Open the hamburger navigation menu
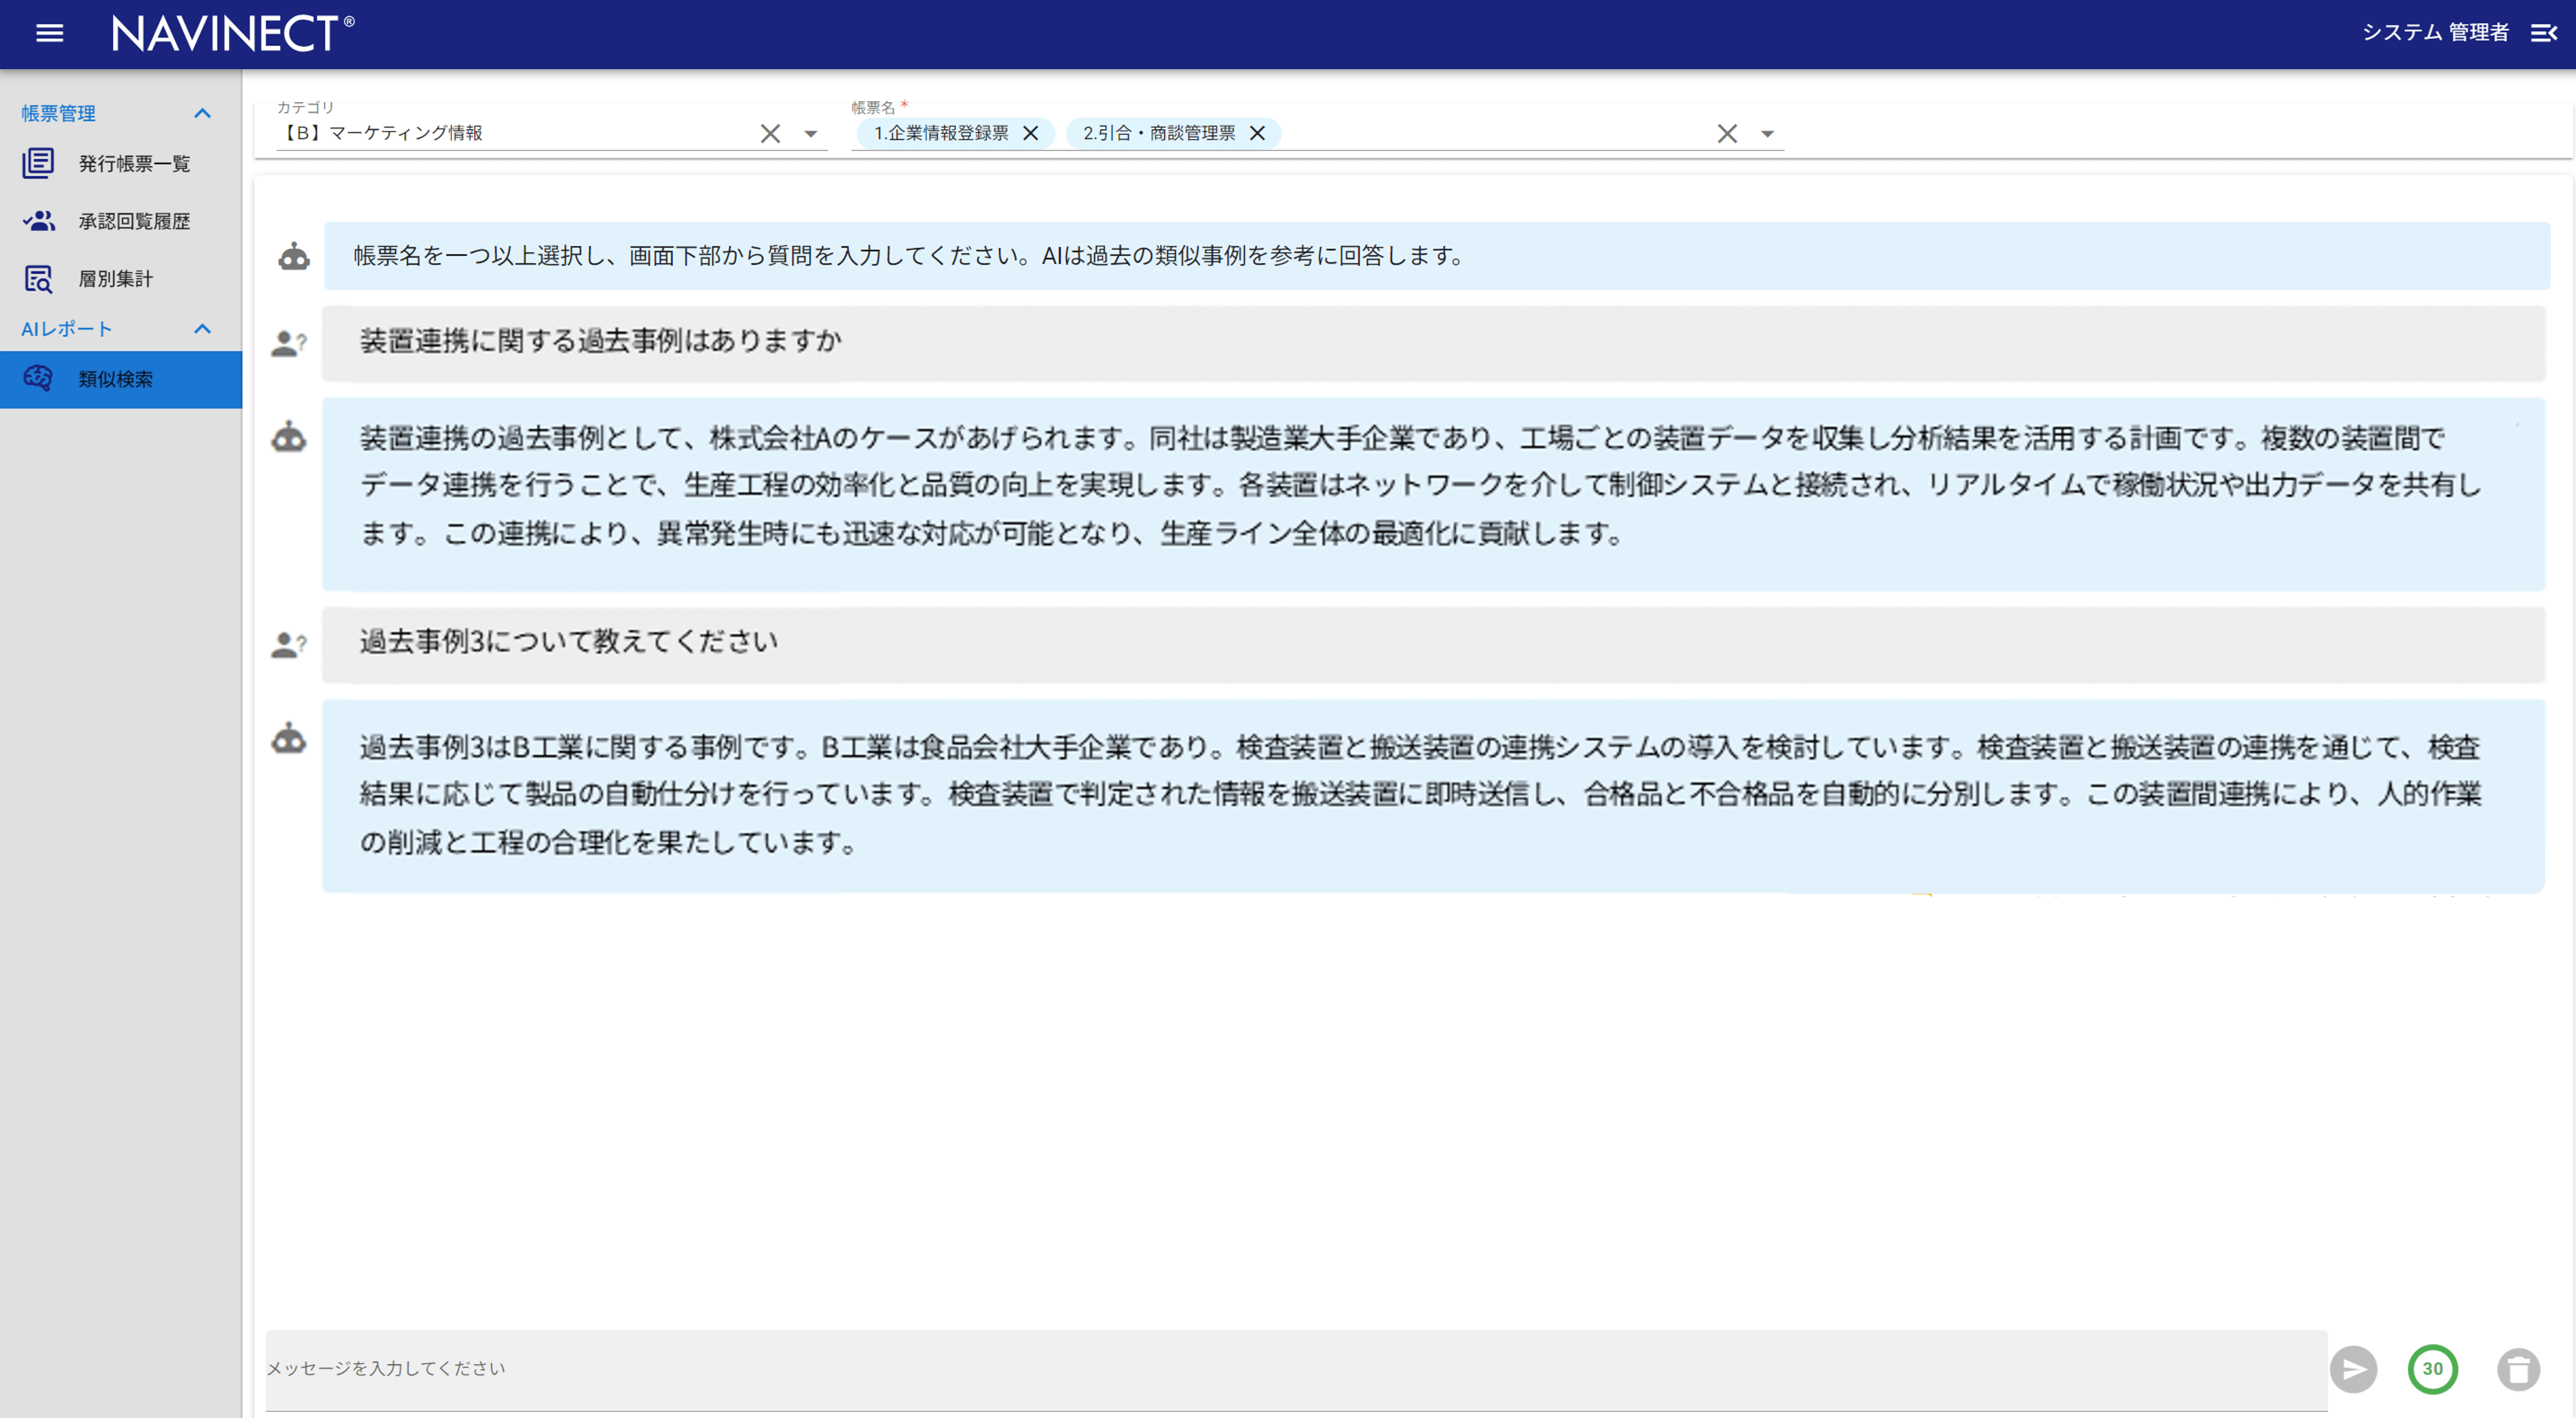 click(48, 33)
